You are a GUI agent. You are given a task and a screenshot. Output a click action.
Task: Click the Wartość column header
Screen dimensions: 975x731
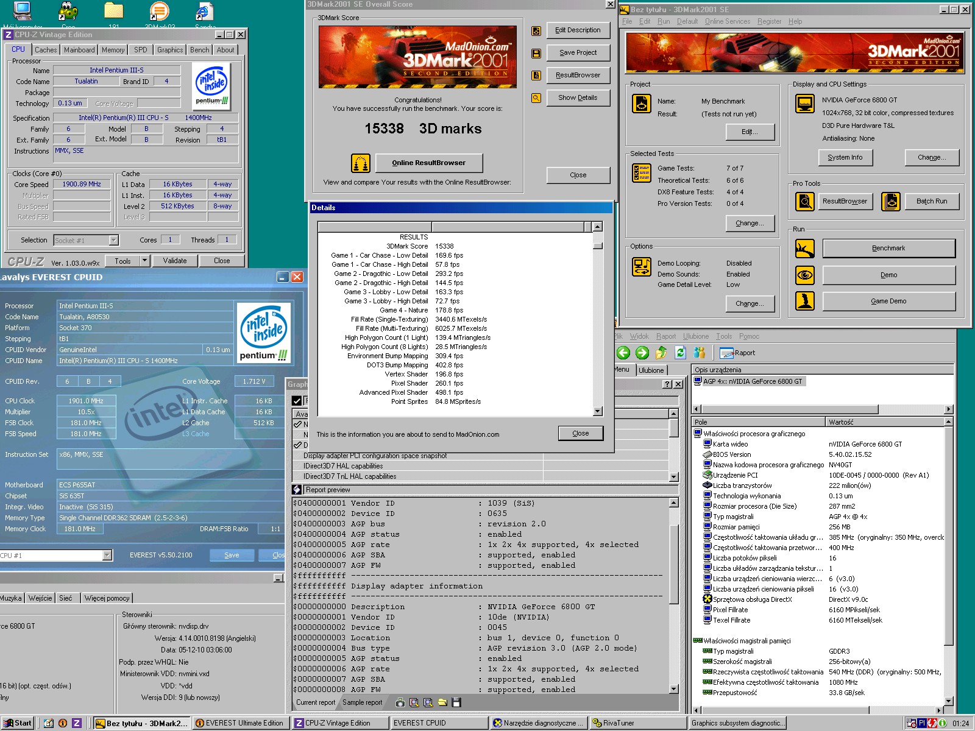[x=885, y=422]
